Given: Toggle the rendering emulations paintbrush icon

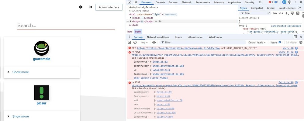Looking at the screenshot, I should [x=292, y=13].
